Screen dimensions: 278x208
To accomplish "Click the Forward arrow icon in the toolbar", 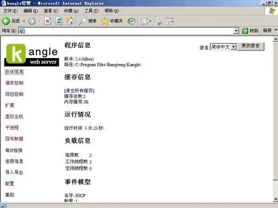I will click(32, 21).
